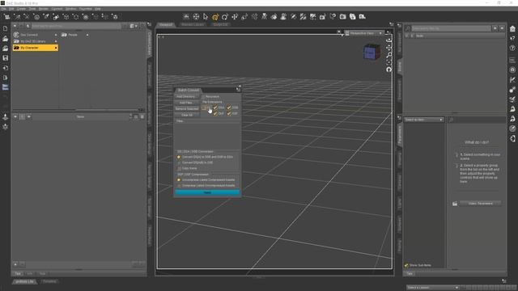Click the Reset view arrow in viewport
The image size is (518, 291).
(x=388, y=70)
